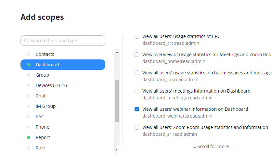Enable dashboard_meetings:read:admin scope checkbox
This screenshot has height=165, width=272.
click(x=137, y=91)
